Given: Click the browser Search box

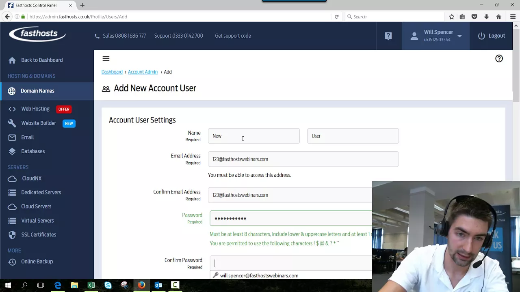Looking at the screenshot, I should (394, 17).
